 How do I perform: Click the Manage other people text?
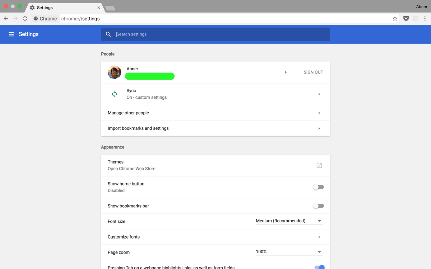pyautogui.click(x=128, y=113)
